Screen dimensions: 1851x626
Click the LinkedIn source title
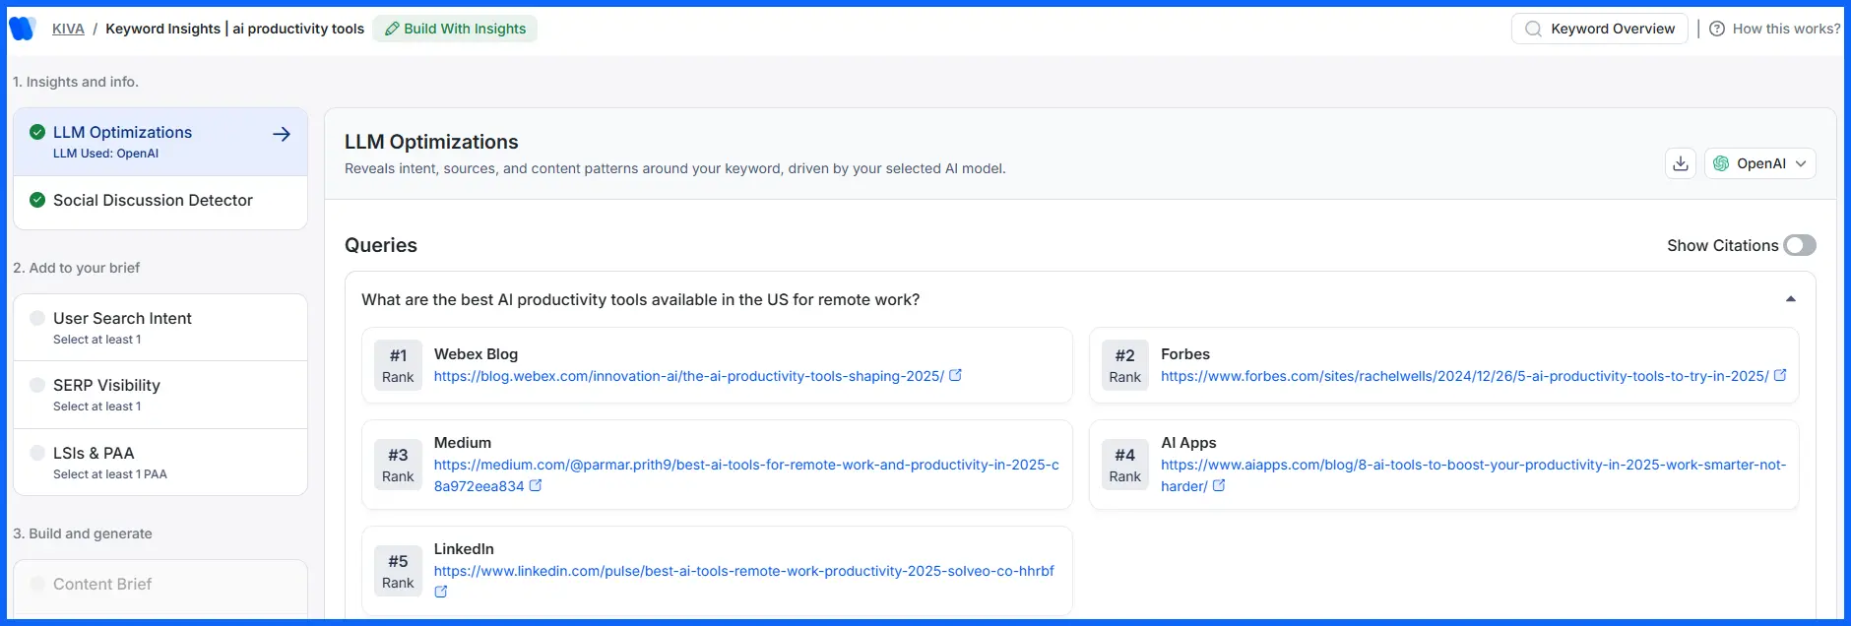point(464,549)
